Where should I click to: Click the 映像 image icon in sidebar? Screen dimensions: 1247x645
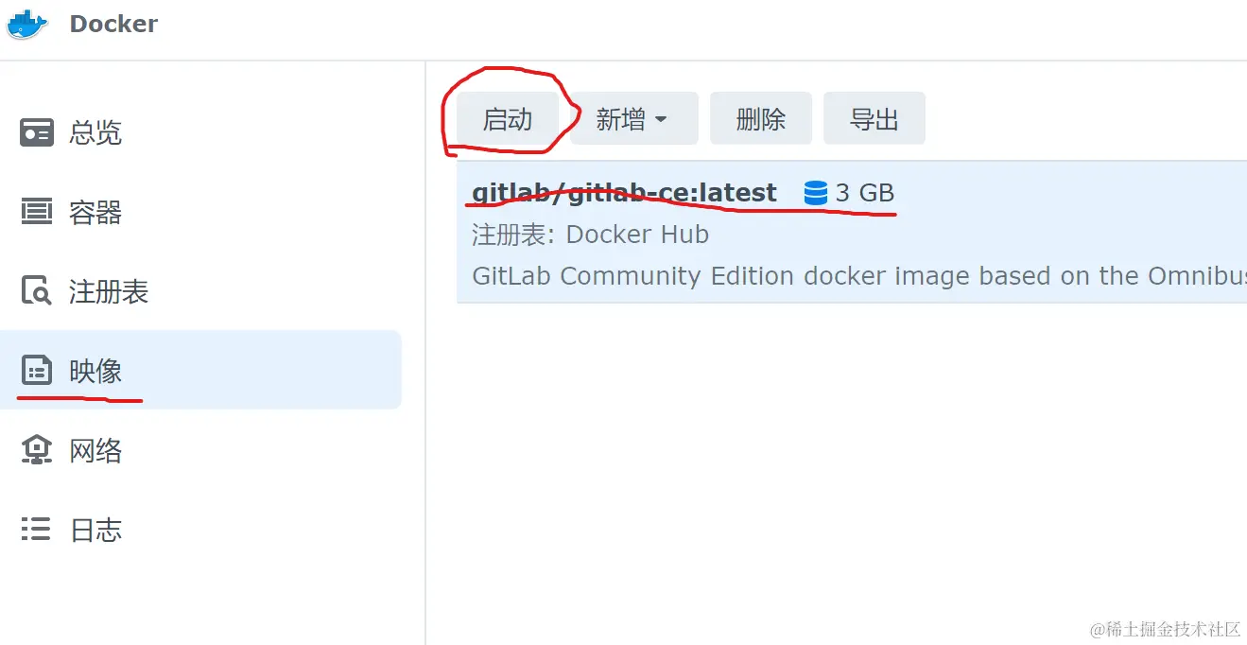click(x=37, y=371)
